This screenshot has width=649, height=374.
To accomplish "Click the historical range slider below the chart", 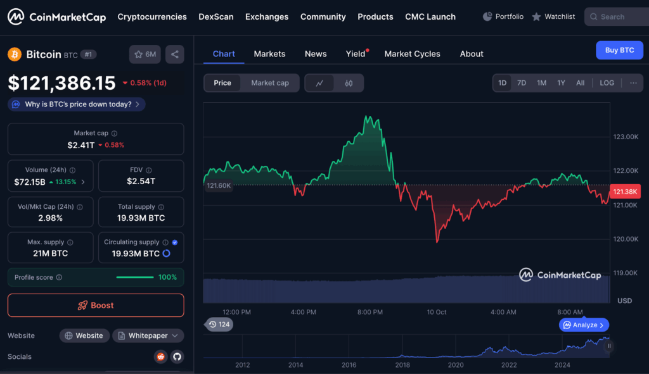I will 406,347.
